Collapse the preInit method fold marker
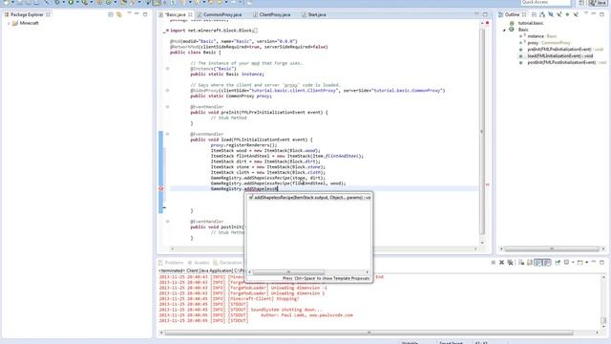 168,107
